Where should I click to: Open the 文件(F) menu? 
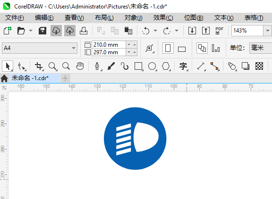(x=14, y=17)
